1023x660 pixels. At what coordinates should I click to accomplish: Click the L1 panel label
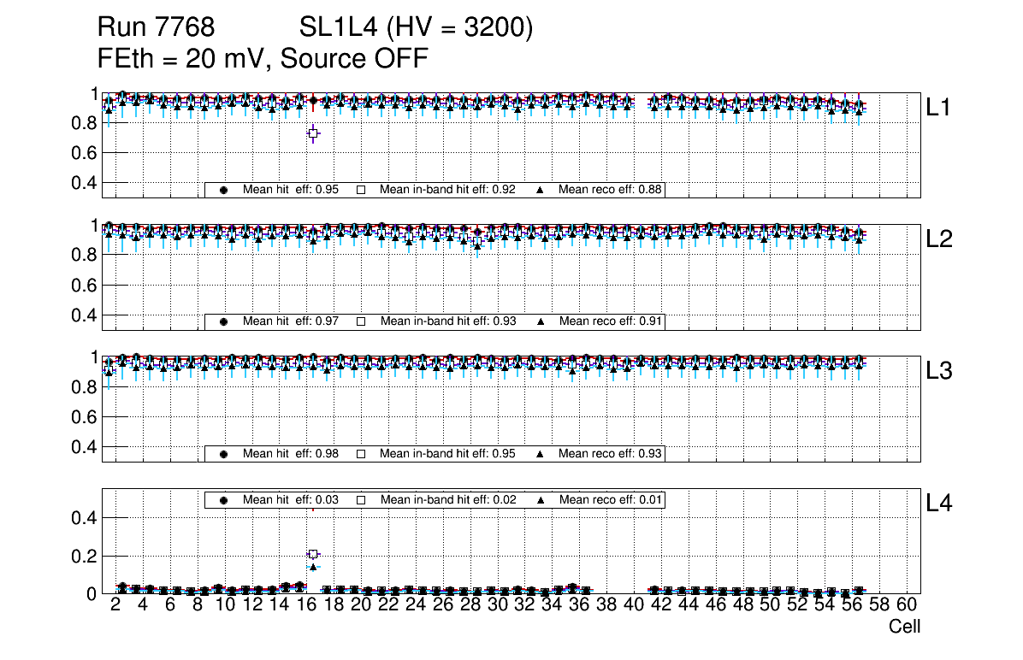click(x=939, y=107)
